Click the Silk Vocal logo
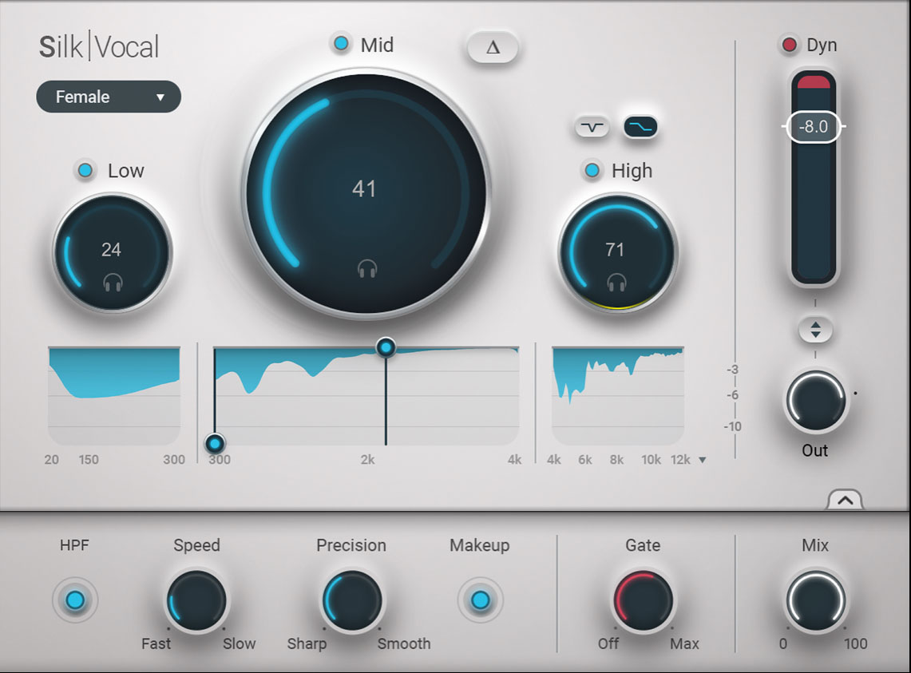 click(x=100, y=48)
